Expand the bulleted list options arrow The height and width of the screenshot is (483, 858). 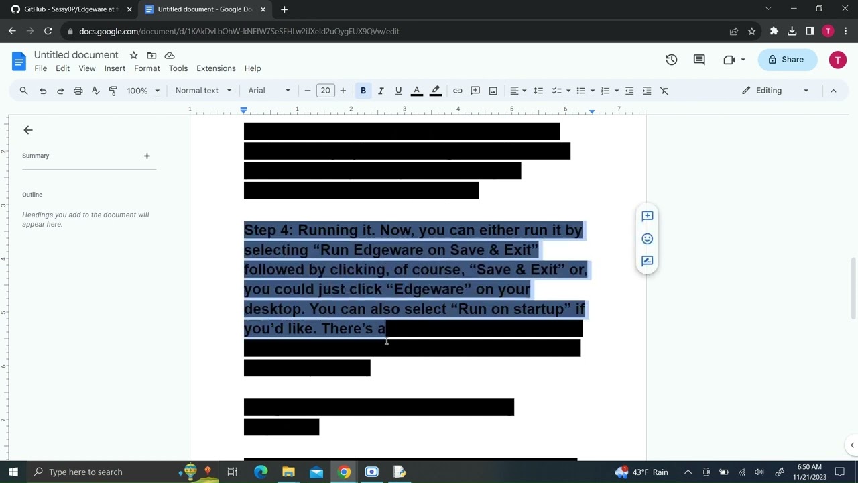pos(593,91)
